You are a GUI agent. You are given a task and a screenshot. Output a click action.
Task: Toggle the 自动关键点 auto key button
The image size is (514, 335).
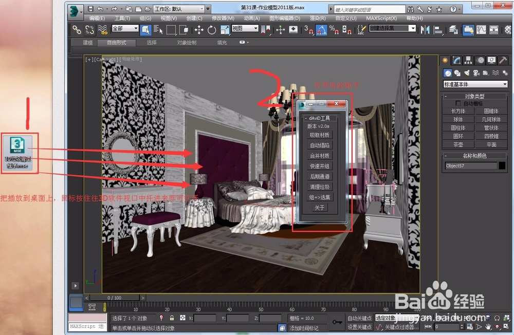point(360,318)
